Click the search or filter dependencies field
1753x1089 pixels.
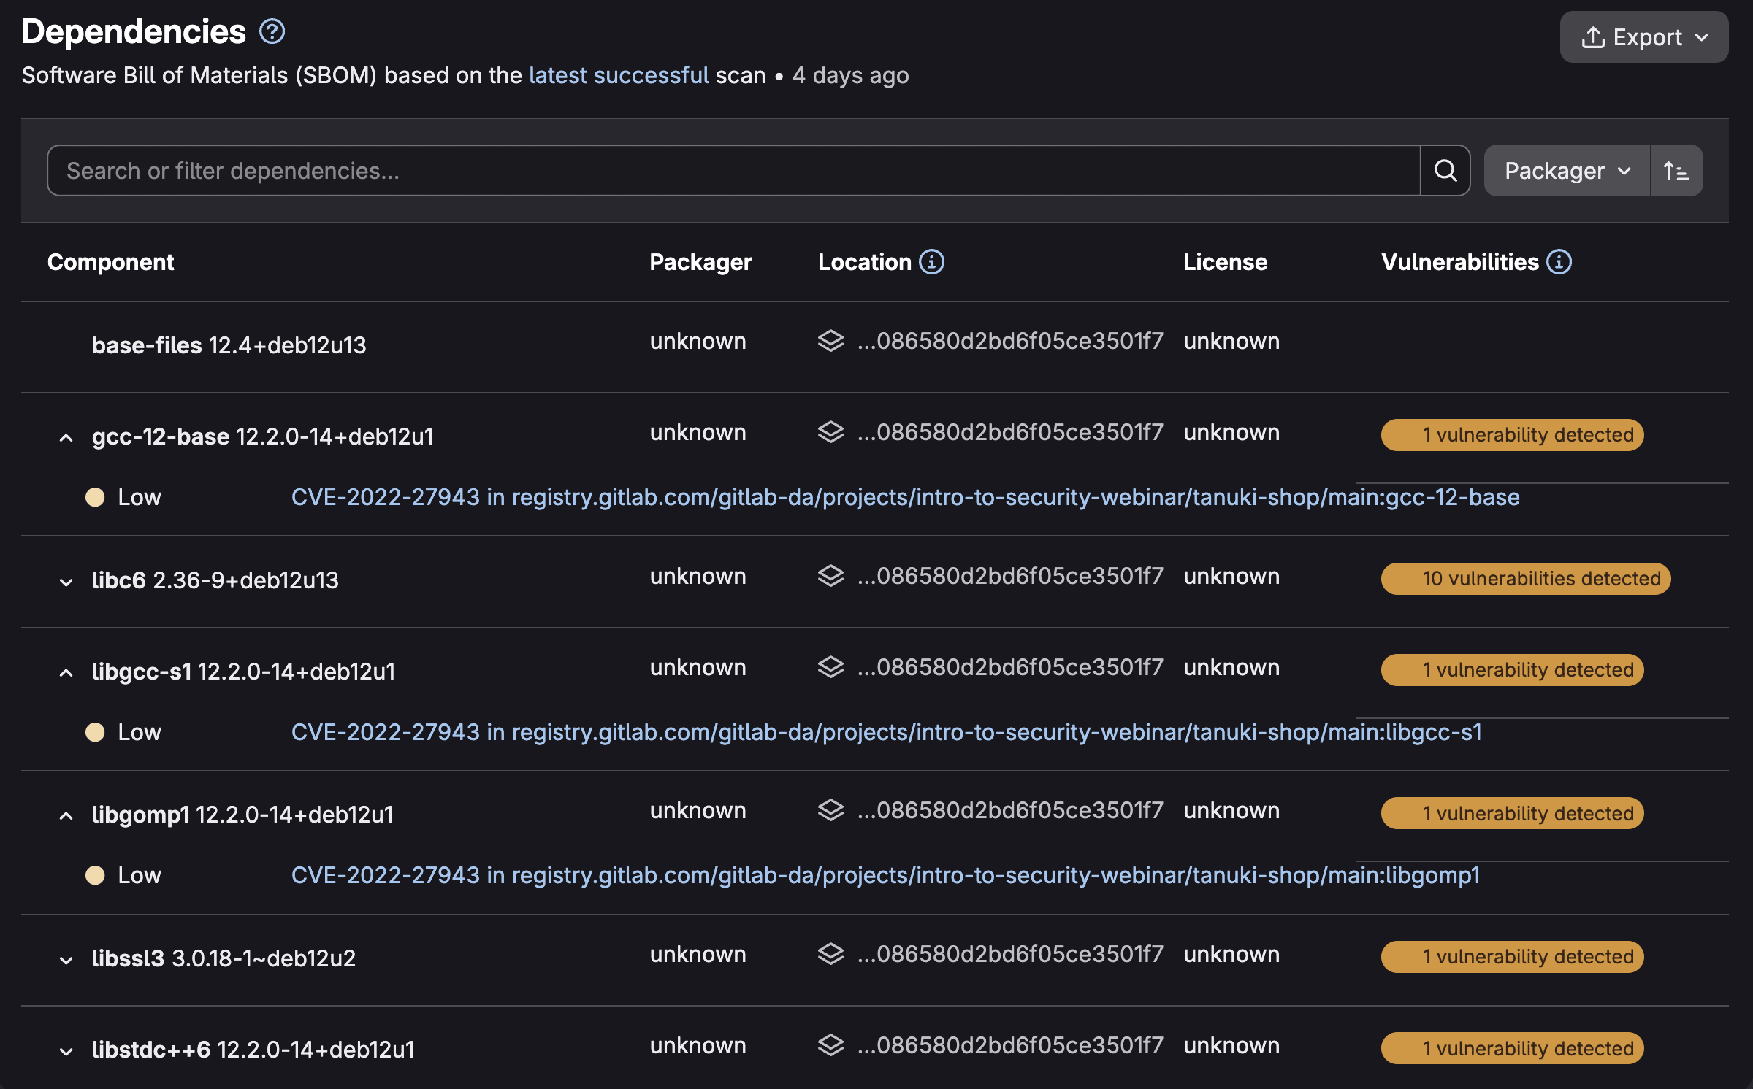coord(657,170)
